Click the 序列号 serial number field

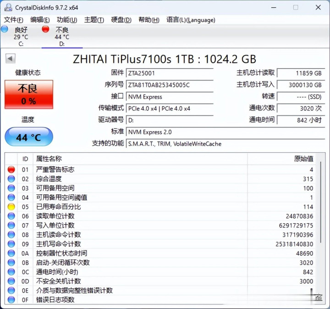click(x=170, y=85)
